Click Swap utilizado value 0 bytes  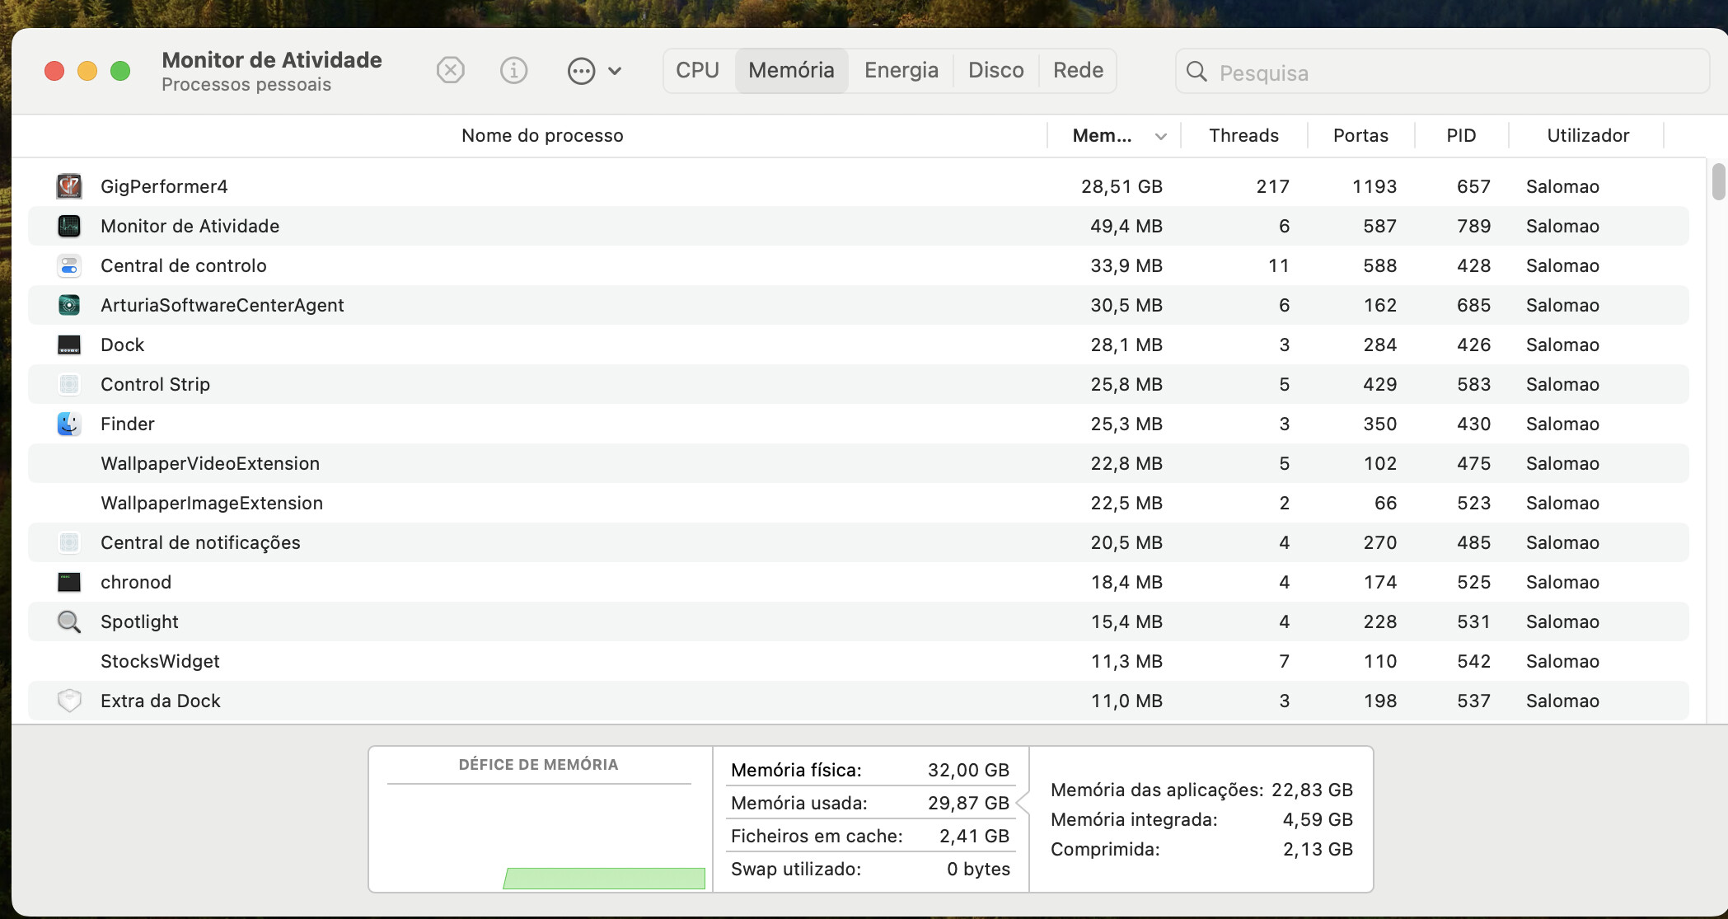[x=978, y=869]
